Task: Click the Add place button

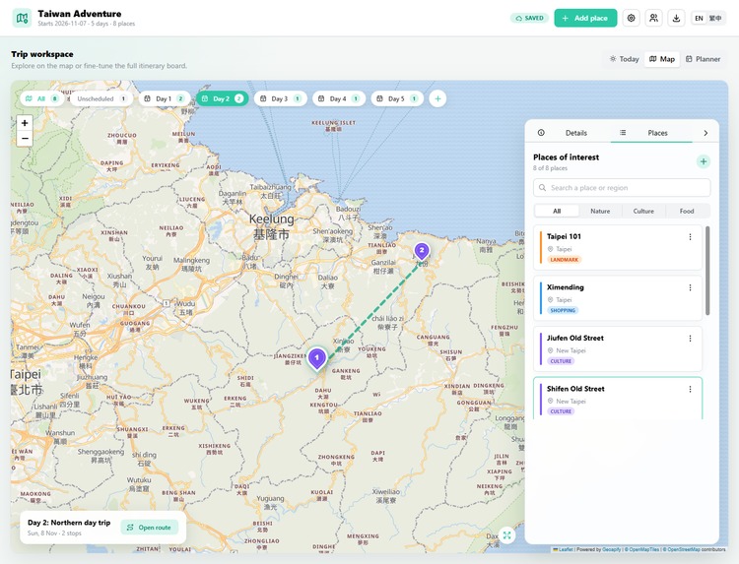Action: [x=585, y=18]
